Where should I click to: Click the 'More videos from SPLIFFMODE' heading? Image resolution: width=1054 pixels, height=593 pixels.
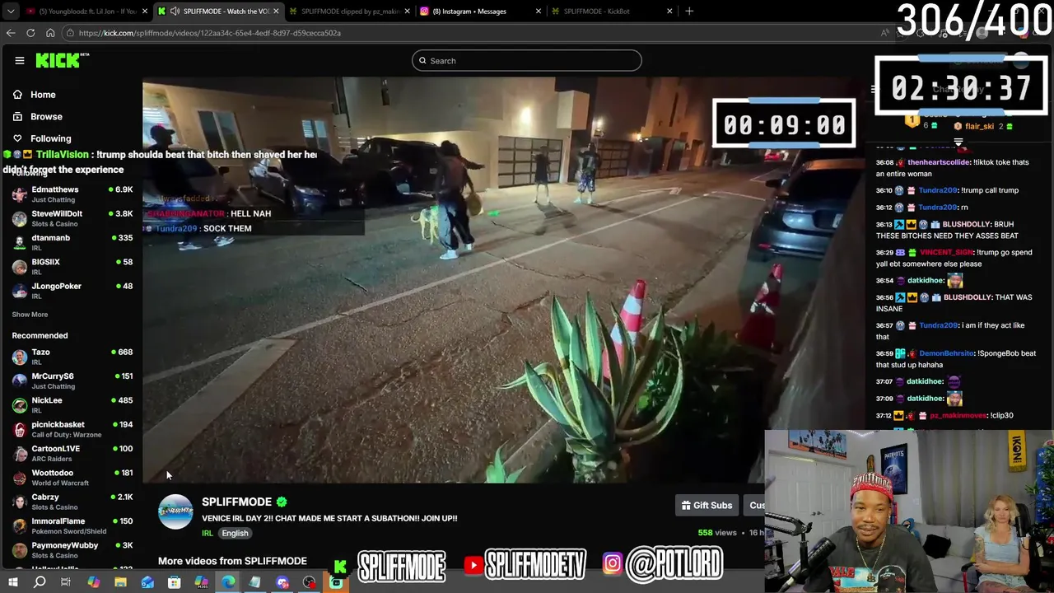(232, 561)
